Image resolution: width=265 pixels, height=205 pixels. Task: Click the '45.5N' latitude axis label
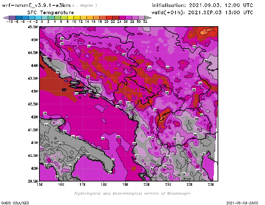click(32, 27)
